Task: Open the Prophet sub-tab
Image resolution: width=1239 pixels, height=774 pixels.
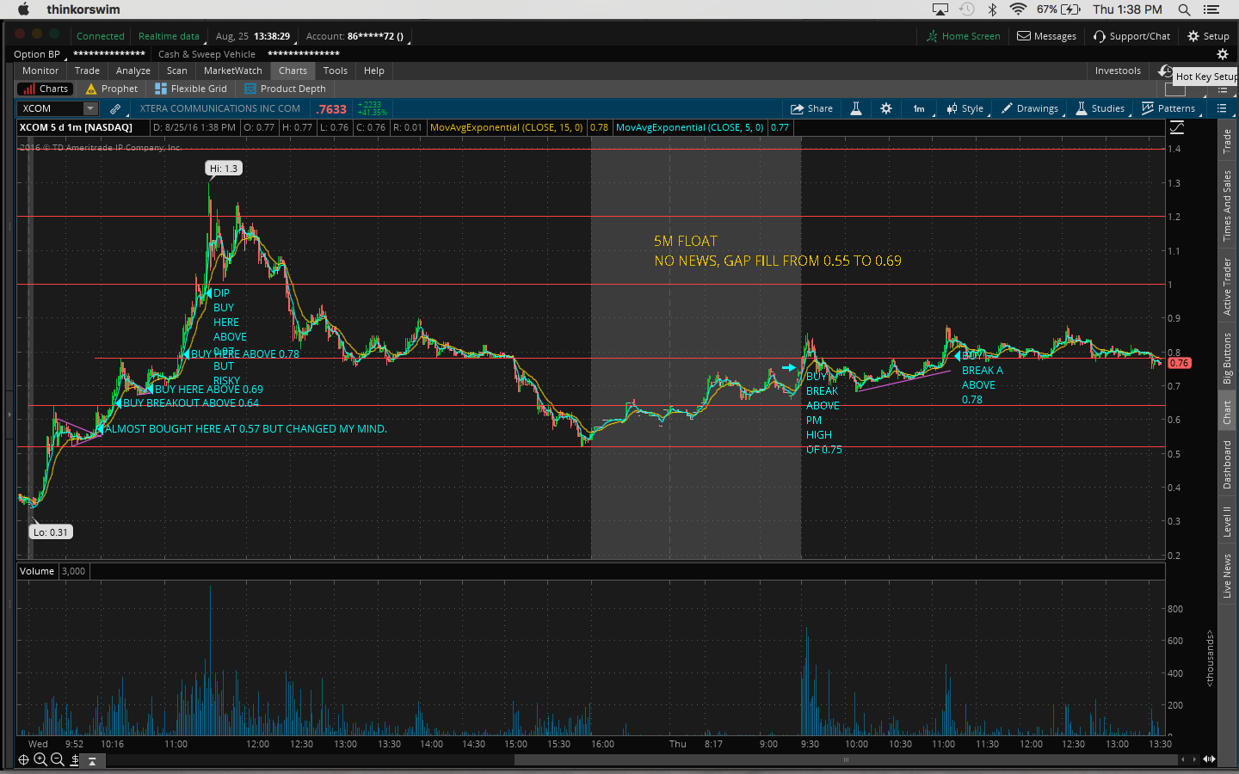Action: pos(112,89)
